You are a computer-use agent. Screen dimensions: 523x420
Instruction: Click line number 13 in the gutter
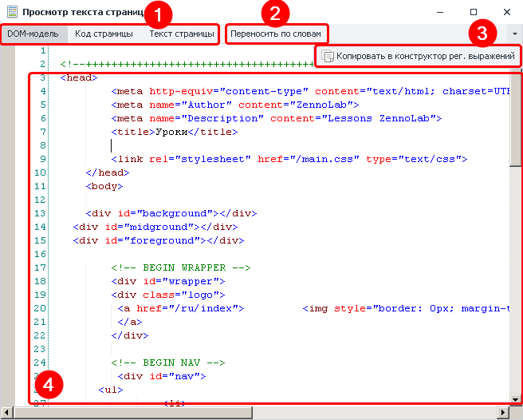pos(41,213)
